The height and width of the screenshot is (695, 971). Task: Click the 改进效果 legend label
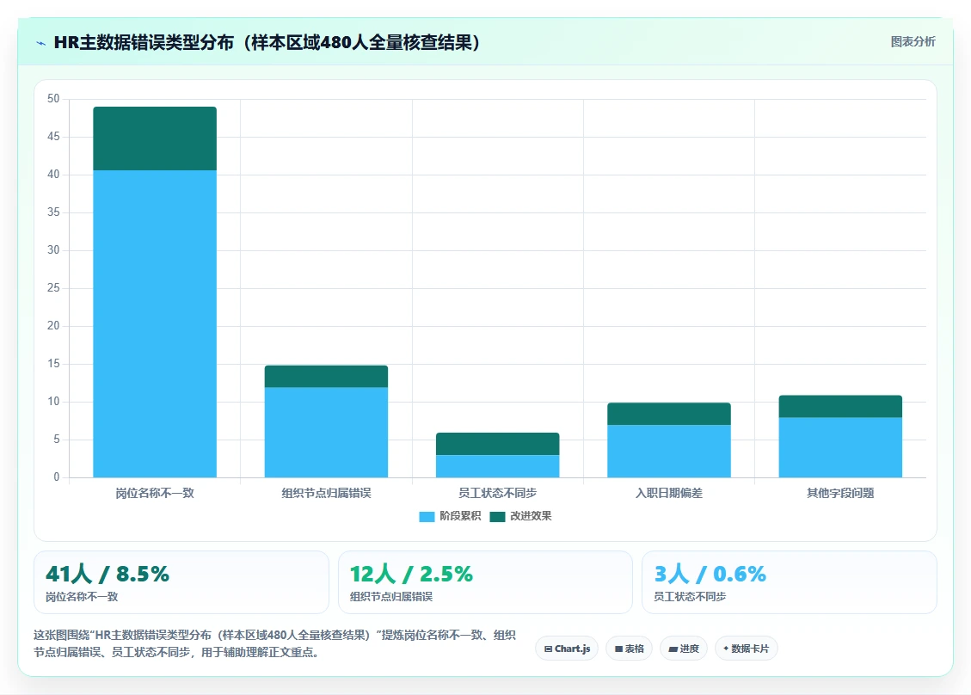pyautogui.click(x=531, y=516)
